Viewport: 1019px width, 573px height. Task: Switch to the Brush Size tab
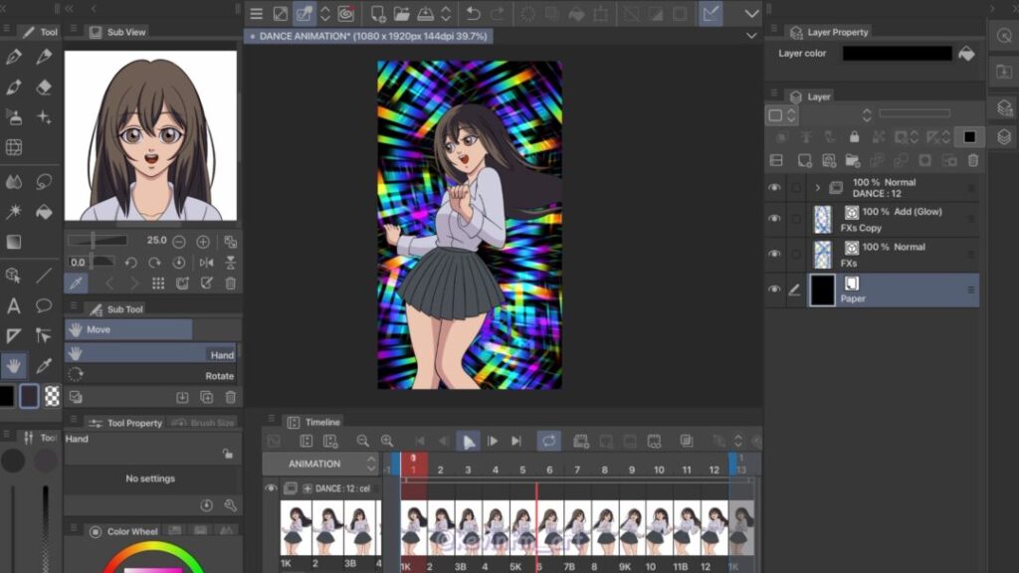(203, 423)
